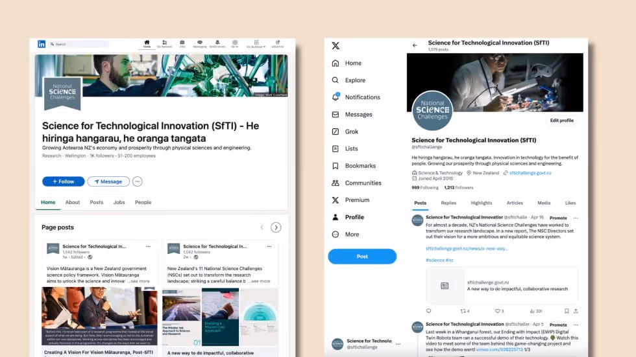Expand see more on Vision Mātauranga post
Viewport: 636px width, 357px height.
139,281
